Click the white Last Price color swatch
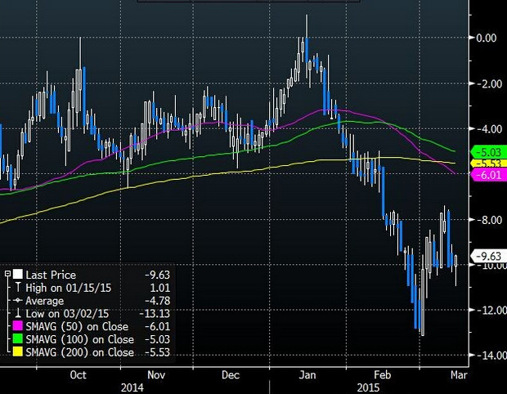 click(x=18, y=274)
